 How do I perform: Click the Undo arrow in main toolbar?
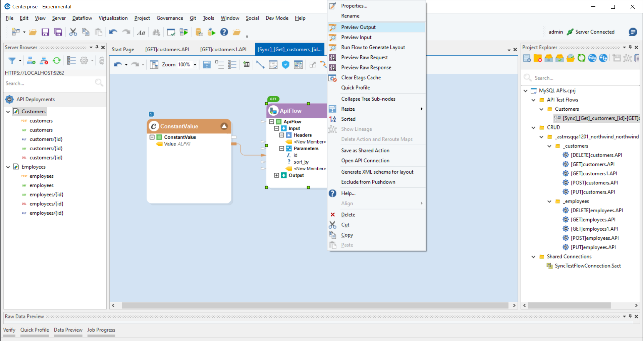click(x=113, y=32)
